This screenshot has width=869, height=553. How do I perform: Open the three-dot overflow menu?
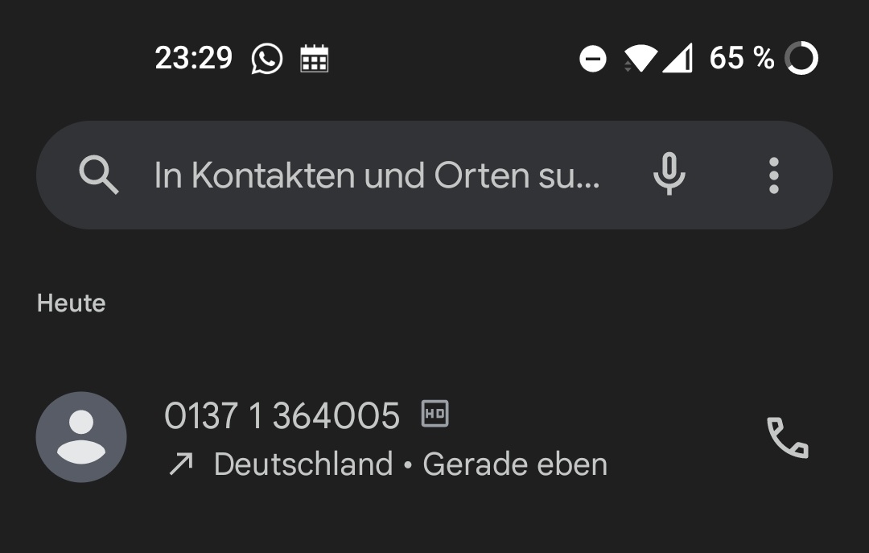[774, 175]
